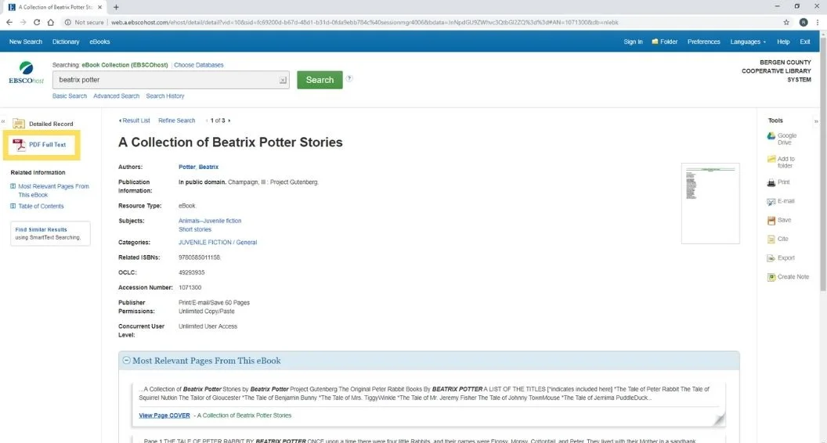
Task: Click the Add to folder icon
Action: [771, 159]
